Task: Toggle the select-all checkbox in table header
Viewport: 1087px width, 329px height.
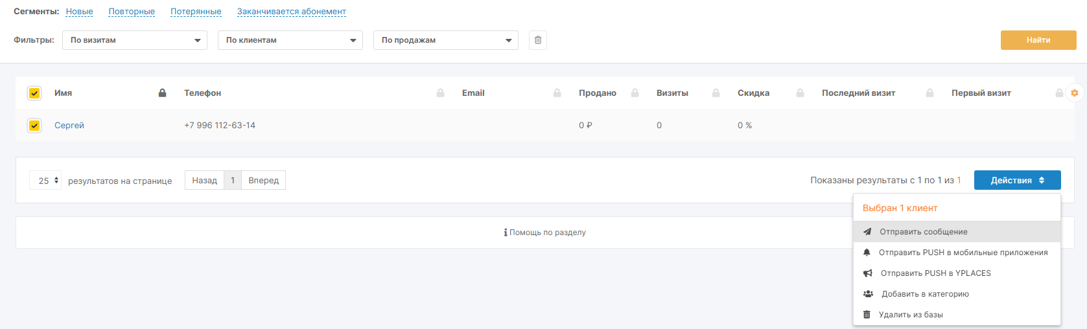Action: pos(34,93)
